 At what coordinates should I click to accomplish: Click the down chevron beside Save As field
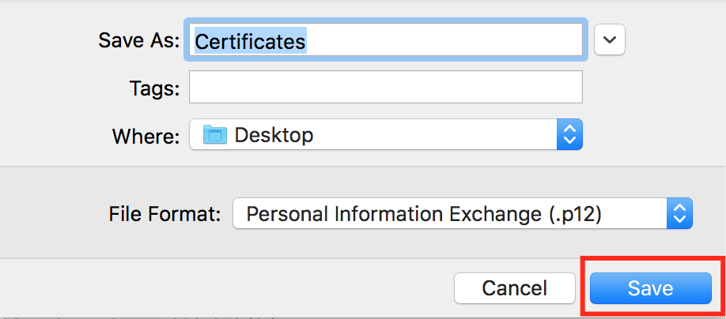point(610,40)
